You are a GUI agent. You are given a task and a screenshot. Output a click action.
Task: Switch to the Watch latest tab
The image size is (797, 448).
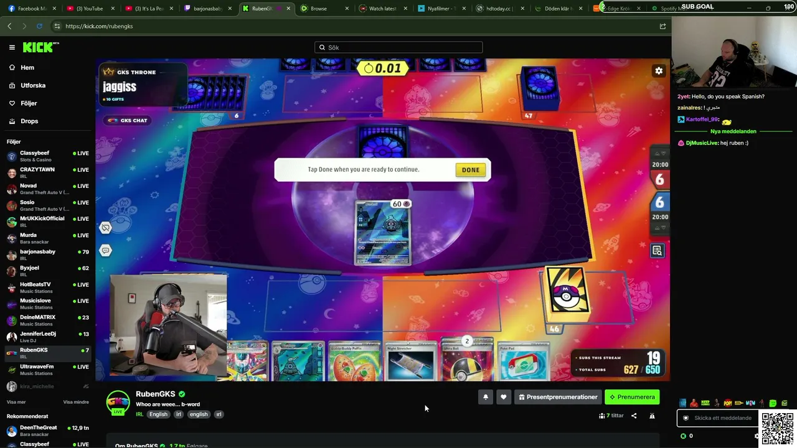pos(383,9)
